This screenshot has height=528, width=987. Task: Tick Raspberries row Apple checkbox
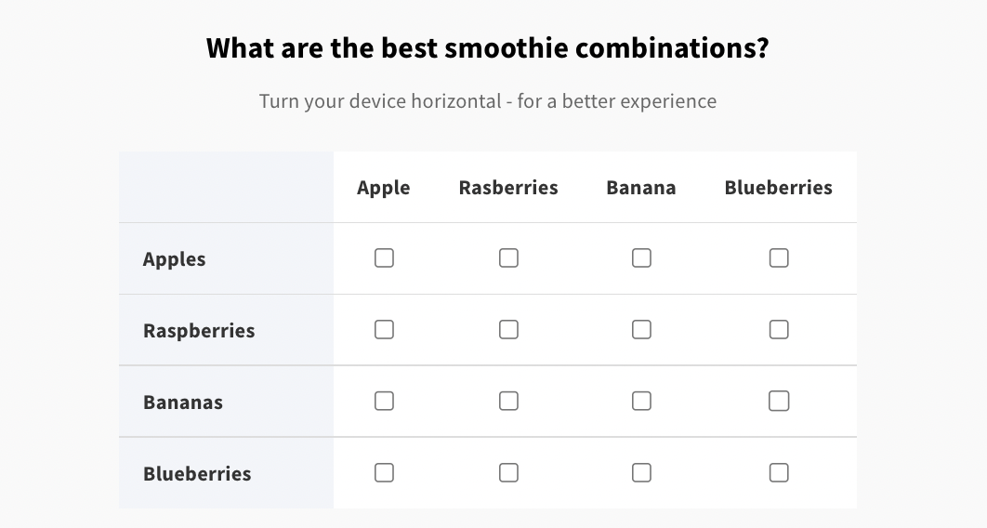click(384, 329)
